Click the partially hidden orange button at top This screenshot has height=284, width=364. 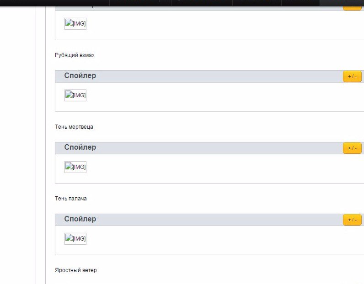click(352, 8)
